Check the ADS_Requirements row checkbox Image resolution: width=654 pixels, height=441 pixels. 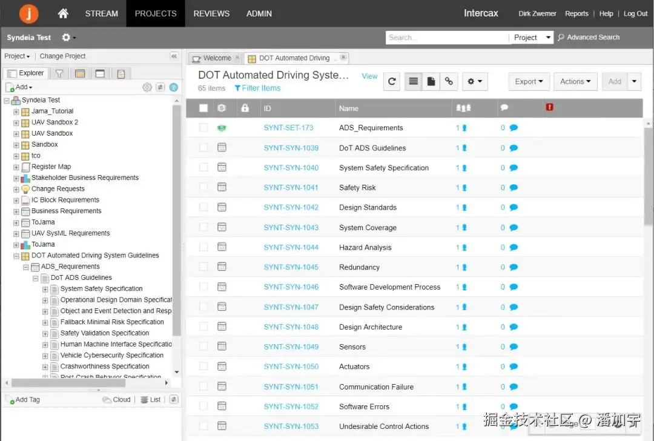point(203,128)
